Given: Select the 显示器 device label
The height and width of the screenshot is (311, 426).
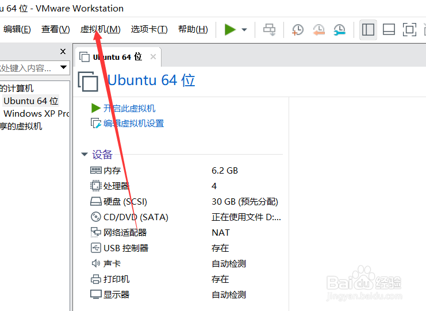Looking at the screenshot, I should pos(116,294).
